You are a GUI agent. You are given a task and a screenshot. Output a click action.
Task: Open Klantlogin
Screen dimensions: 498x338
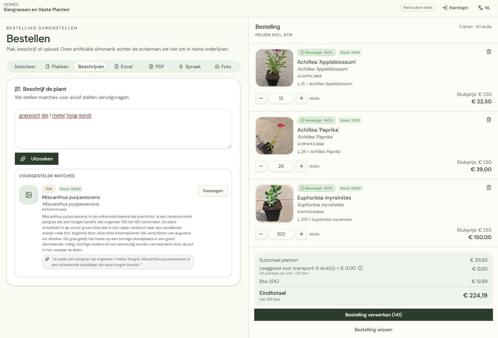(x=455, y=8)
